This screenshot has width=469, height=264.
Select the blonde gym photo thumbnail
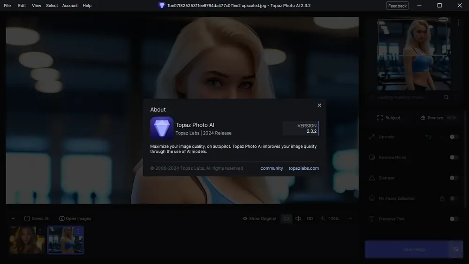pos(66,240)
